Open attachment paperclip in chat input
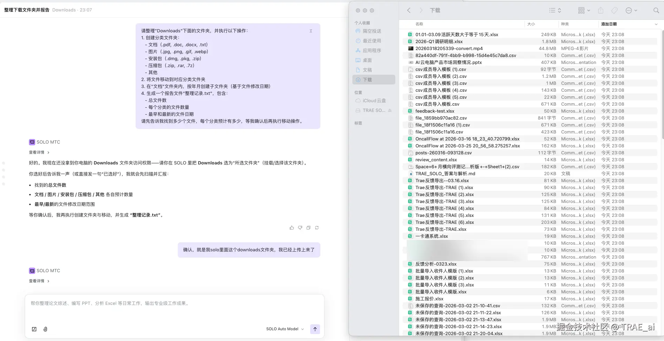 (45, 329)
